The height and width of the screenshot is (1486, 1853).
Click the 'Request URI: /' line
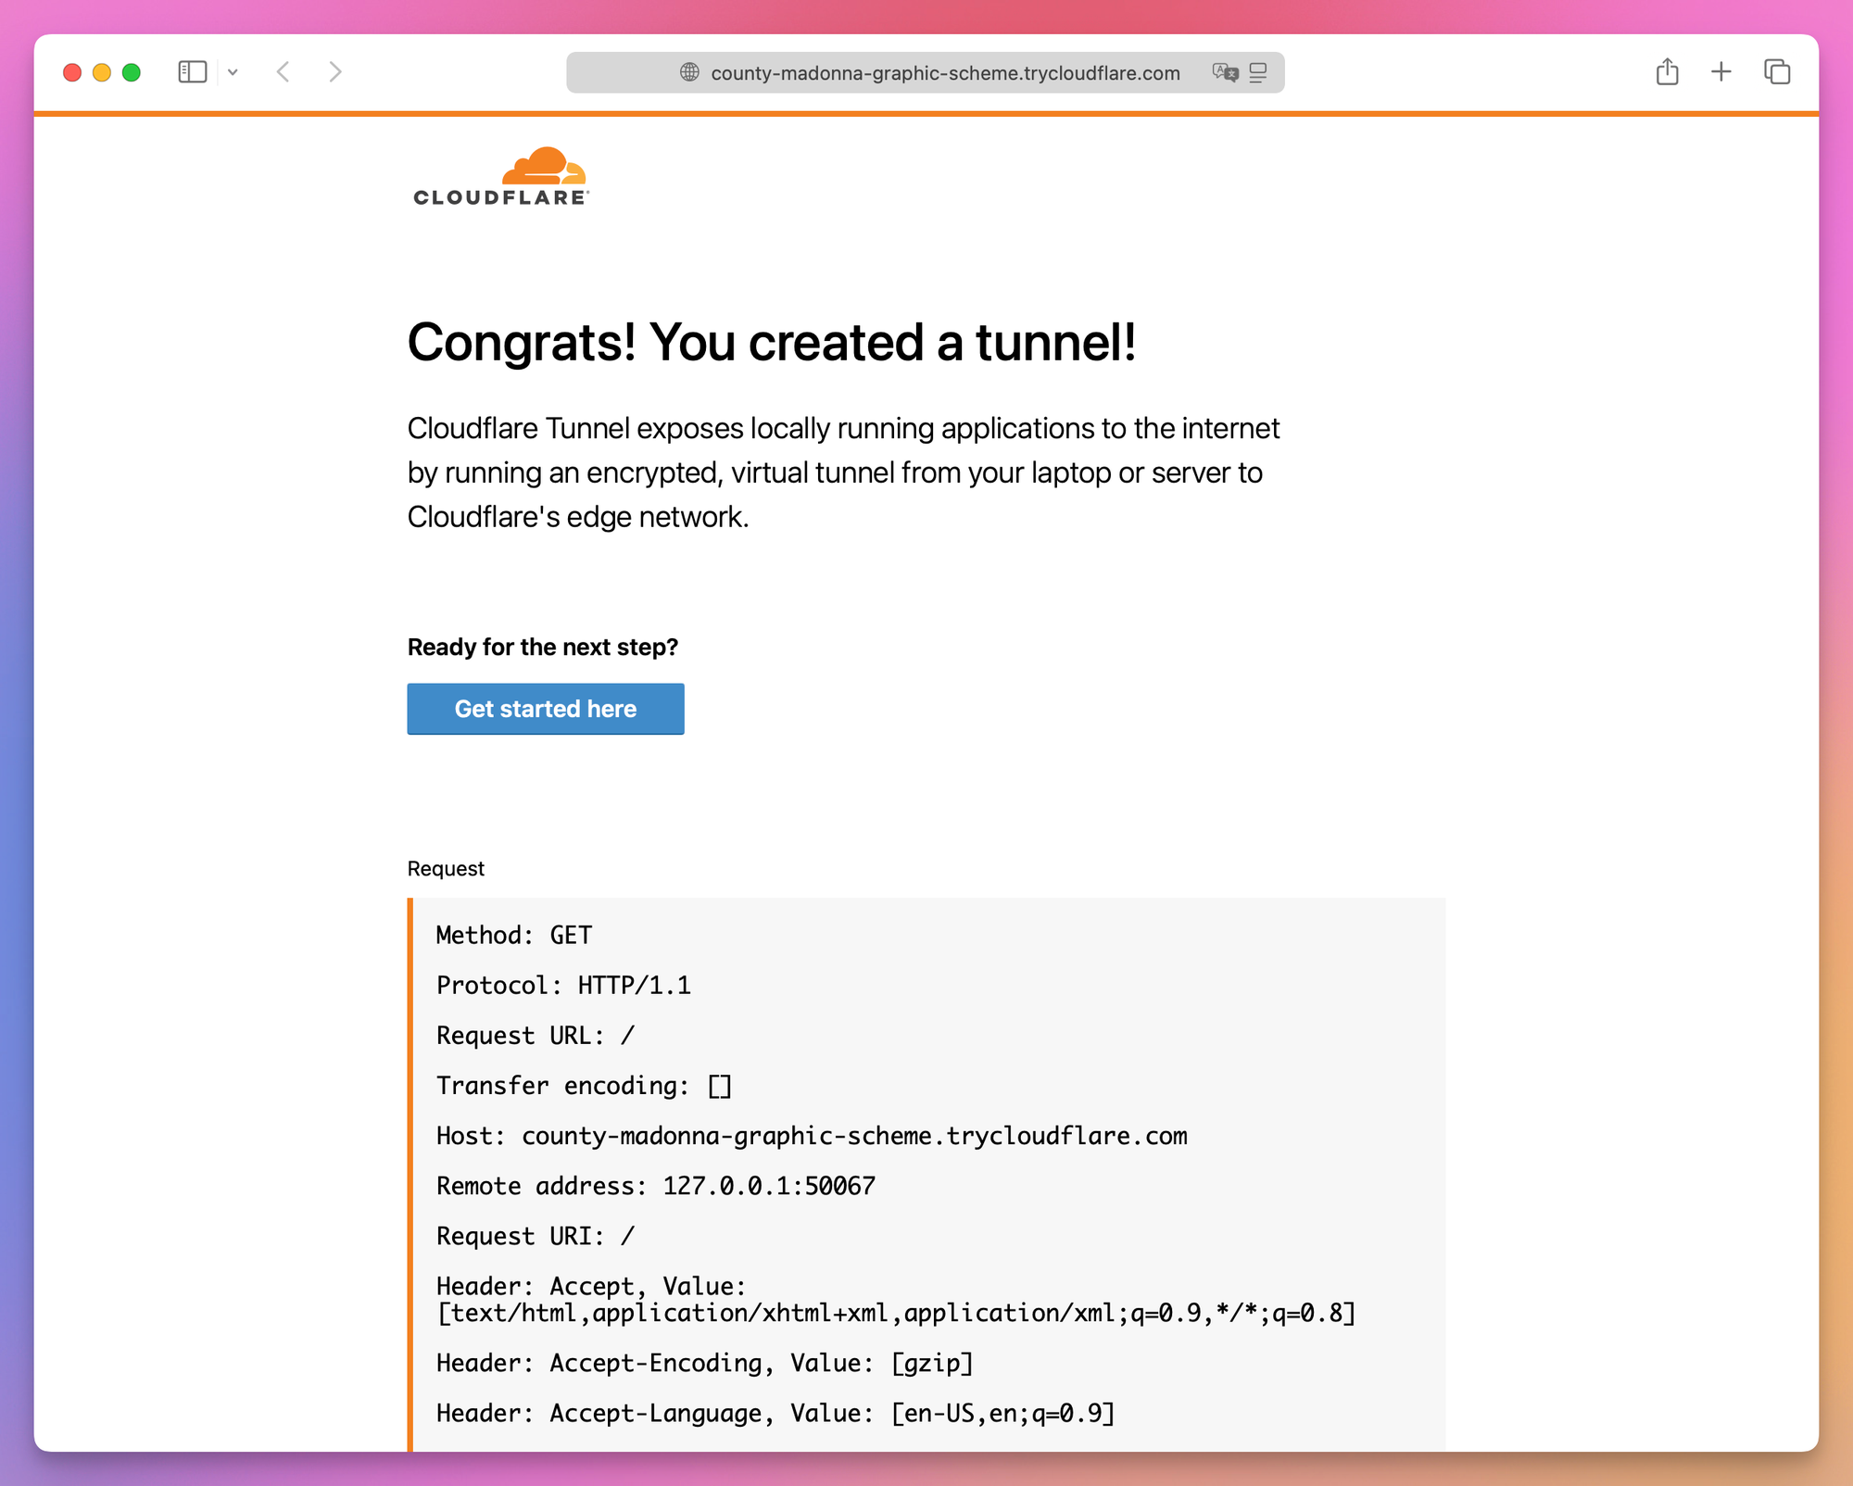(536, 1237)
